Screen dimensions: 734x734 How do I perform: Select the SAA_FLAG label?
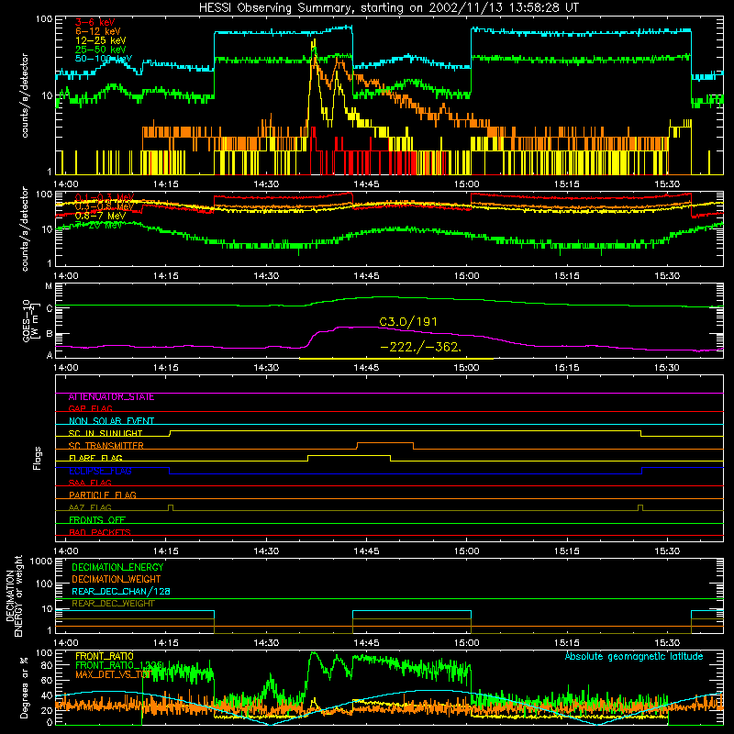click(90, 484)
